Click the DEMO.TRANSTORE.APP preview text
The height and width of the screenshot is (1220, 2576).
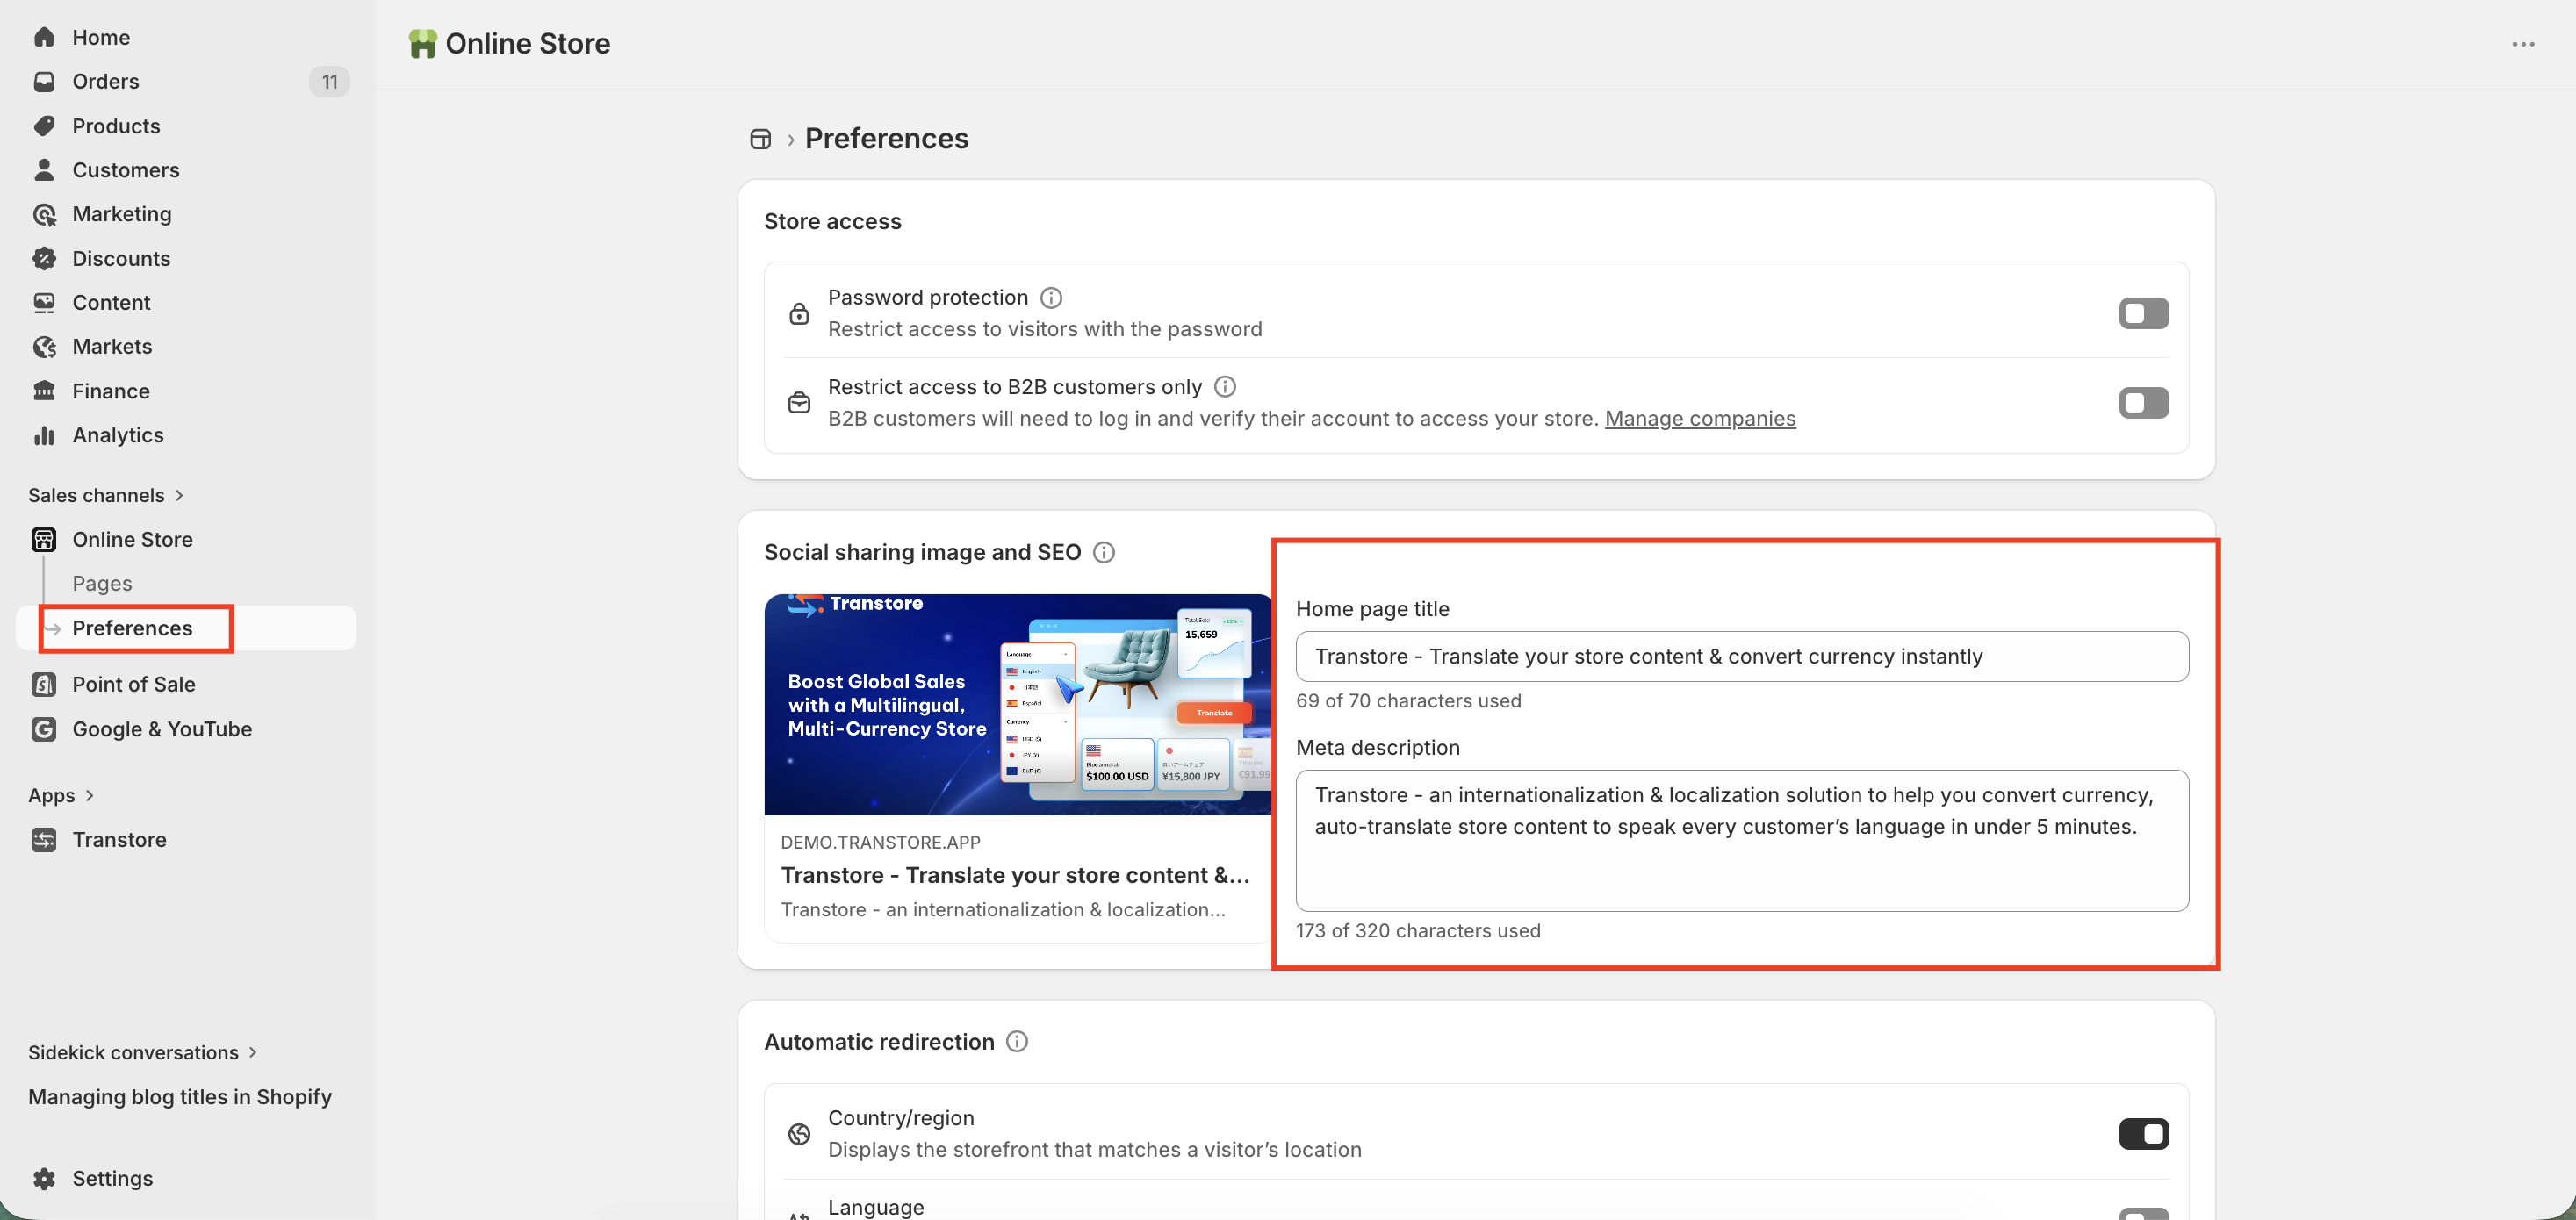pos(880,842)
